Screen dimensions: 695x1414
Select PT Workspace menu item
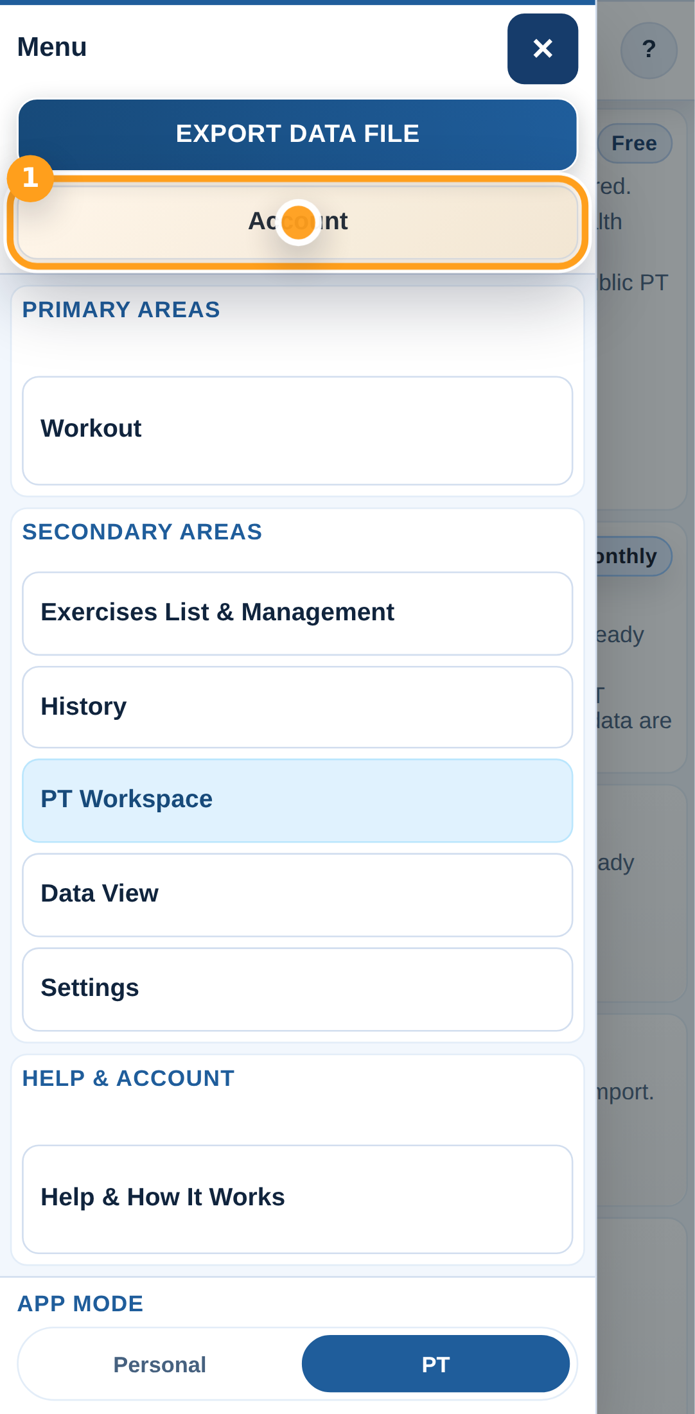click(297, 800)
